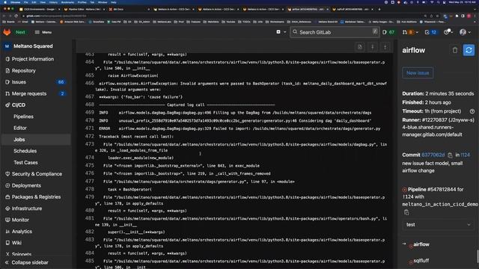Click the Packages & Registries icon

[7, 197]
